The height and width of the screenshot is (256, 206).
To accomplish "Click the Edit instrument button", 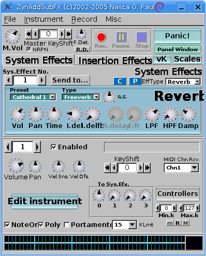I will click(x=45, y=202).
